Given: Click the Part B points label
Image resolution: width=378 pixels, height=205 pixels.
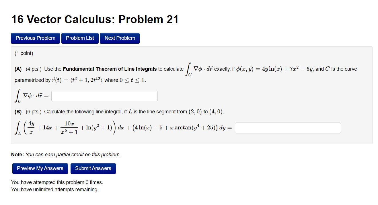Looking at the screenshot, I should (x=33, y=112).
